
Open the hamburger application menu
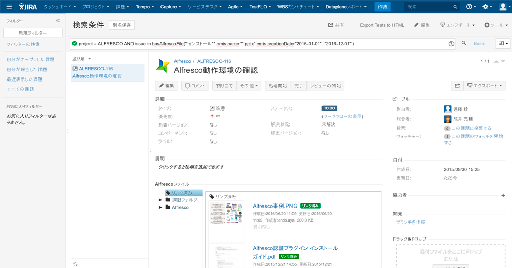pos(9,7)
